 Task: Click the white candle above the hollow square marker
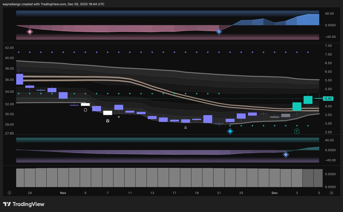click(x=85, y=104)
